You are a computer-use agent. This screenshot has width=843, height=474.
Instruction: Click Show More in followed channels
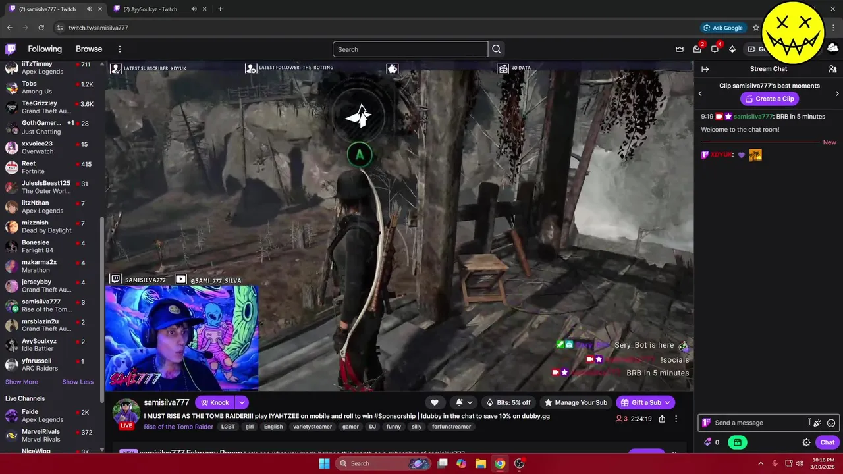point(22,382)
